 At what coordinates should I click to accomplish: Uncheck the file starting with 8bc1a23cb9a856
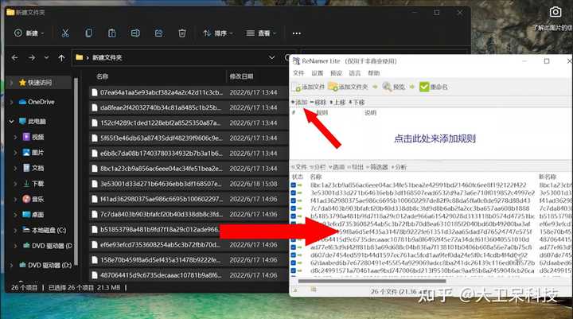point(294,185)
